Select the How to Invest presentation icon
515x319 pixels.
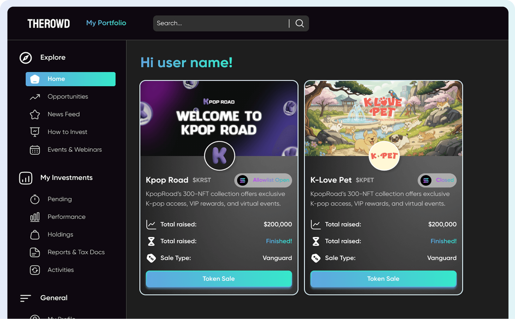point(35,132)
